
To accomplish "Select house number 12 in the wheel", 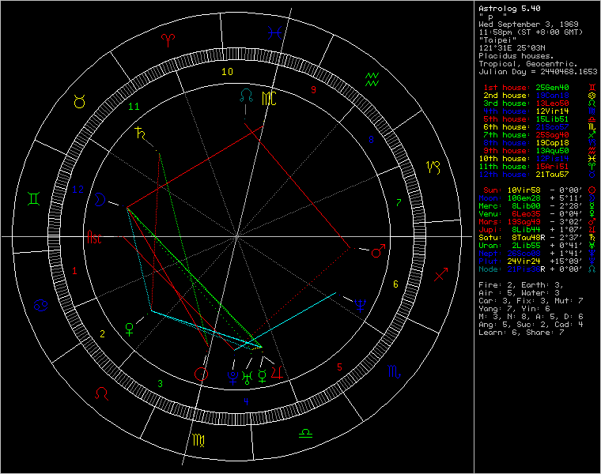I will tap(77, 189).
